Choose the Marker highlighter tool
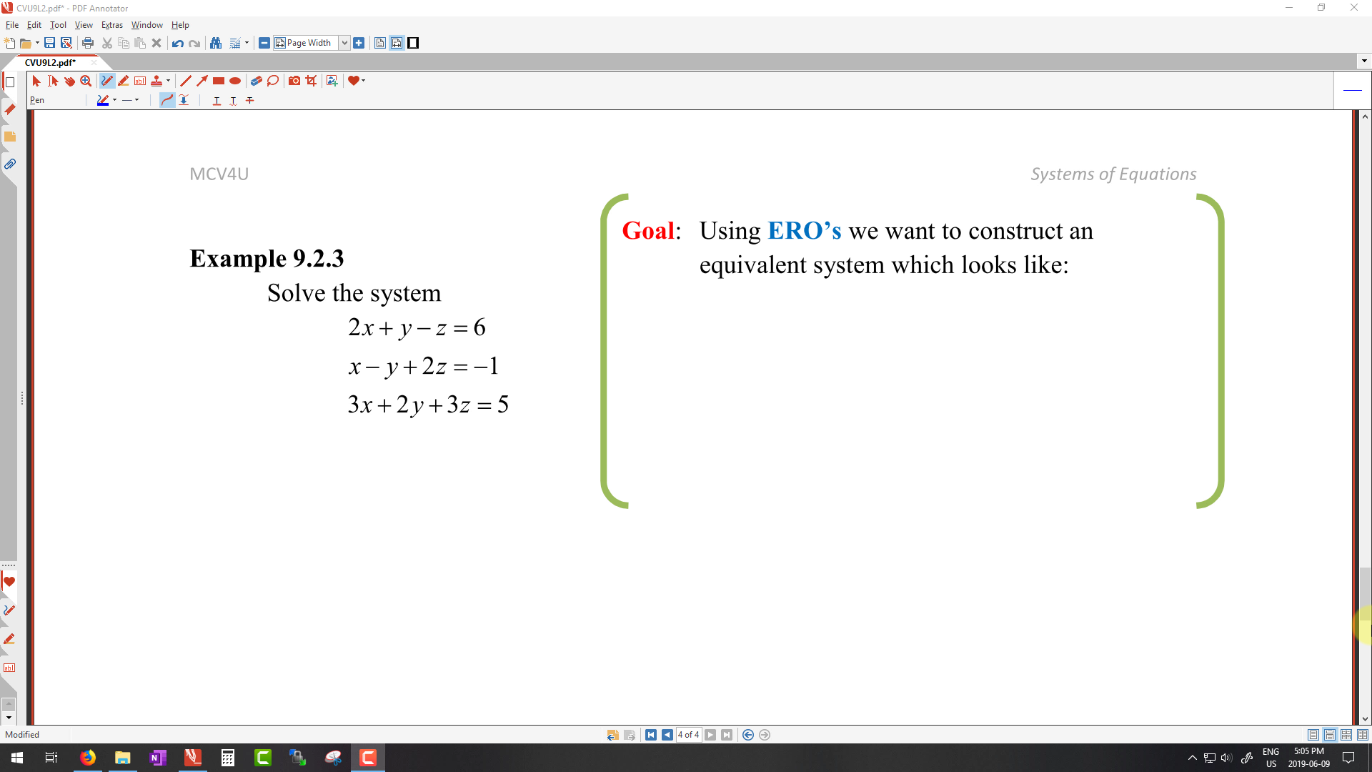The image size is (1372, 772). click(124, 81)
